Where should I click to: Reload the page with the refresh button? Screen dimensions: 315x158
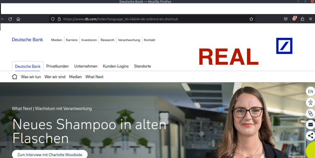tap(10, 19)
